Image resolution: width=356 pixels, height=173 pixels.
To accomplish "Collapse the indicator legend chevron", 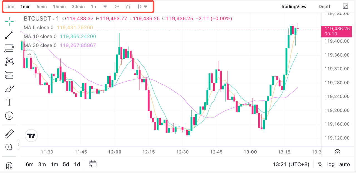I will point(29,54).
